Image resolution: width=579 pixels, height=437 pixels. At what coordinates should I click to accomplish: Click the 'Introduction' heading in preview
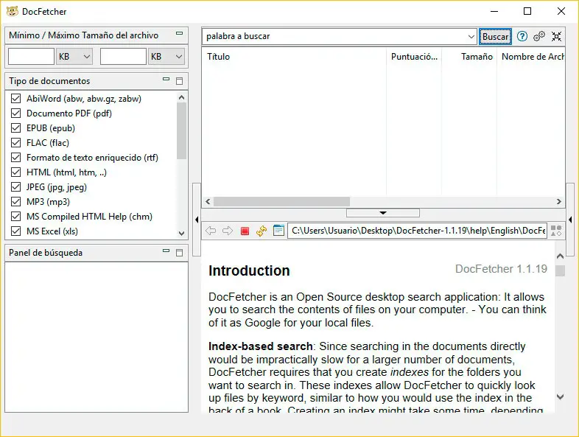point(249,270)
